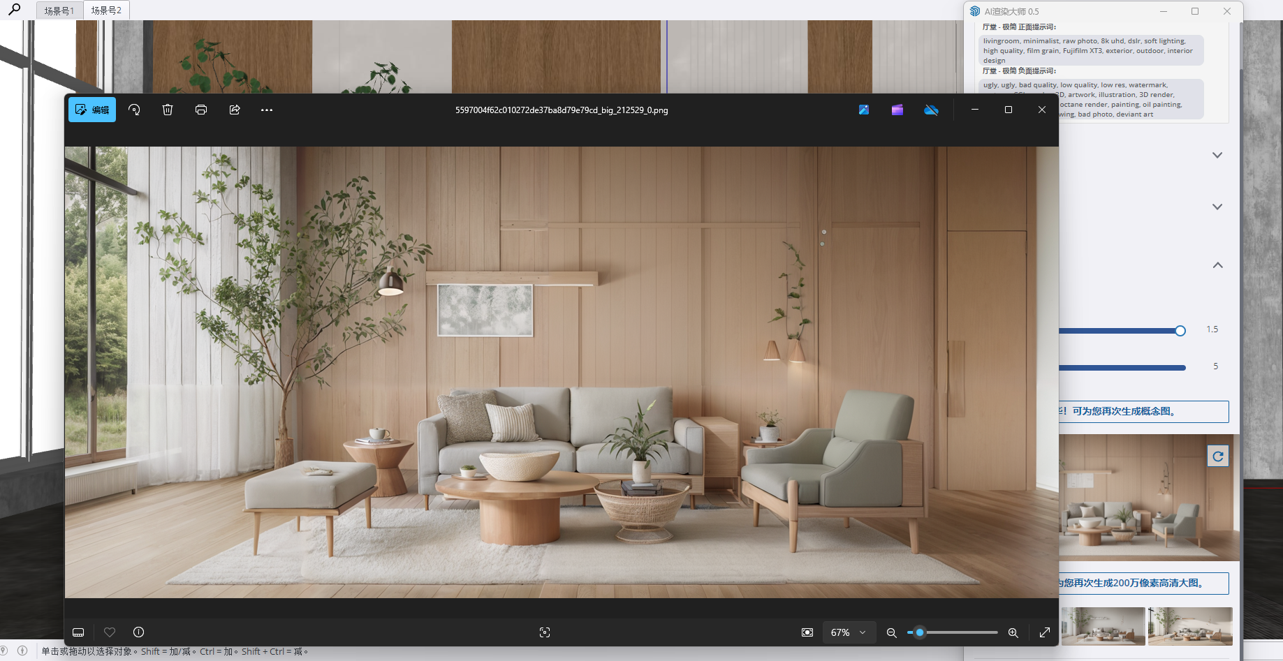Open the more options (...) menu in the viewer

[266, 110]
